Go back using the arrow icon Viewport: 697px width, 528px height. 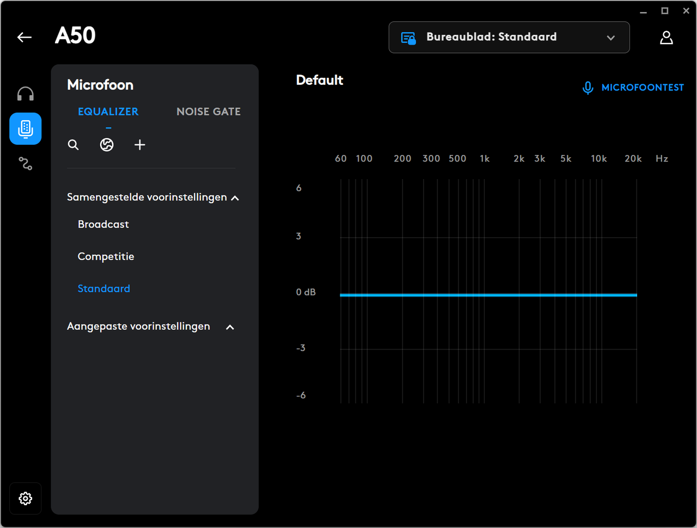(x=25, y=37)
